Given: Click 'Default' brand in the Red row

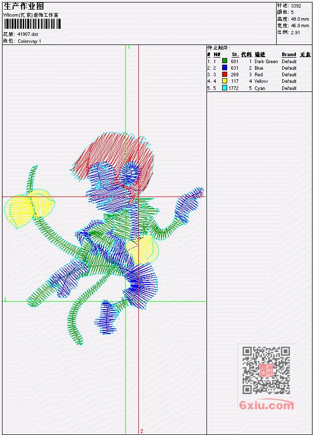Looking at the screenshot, I should tap(289, 75).
